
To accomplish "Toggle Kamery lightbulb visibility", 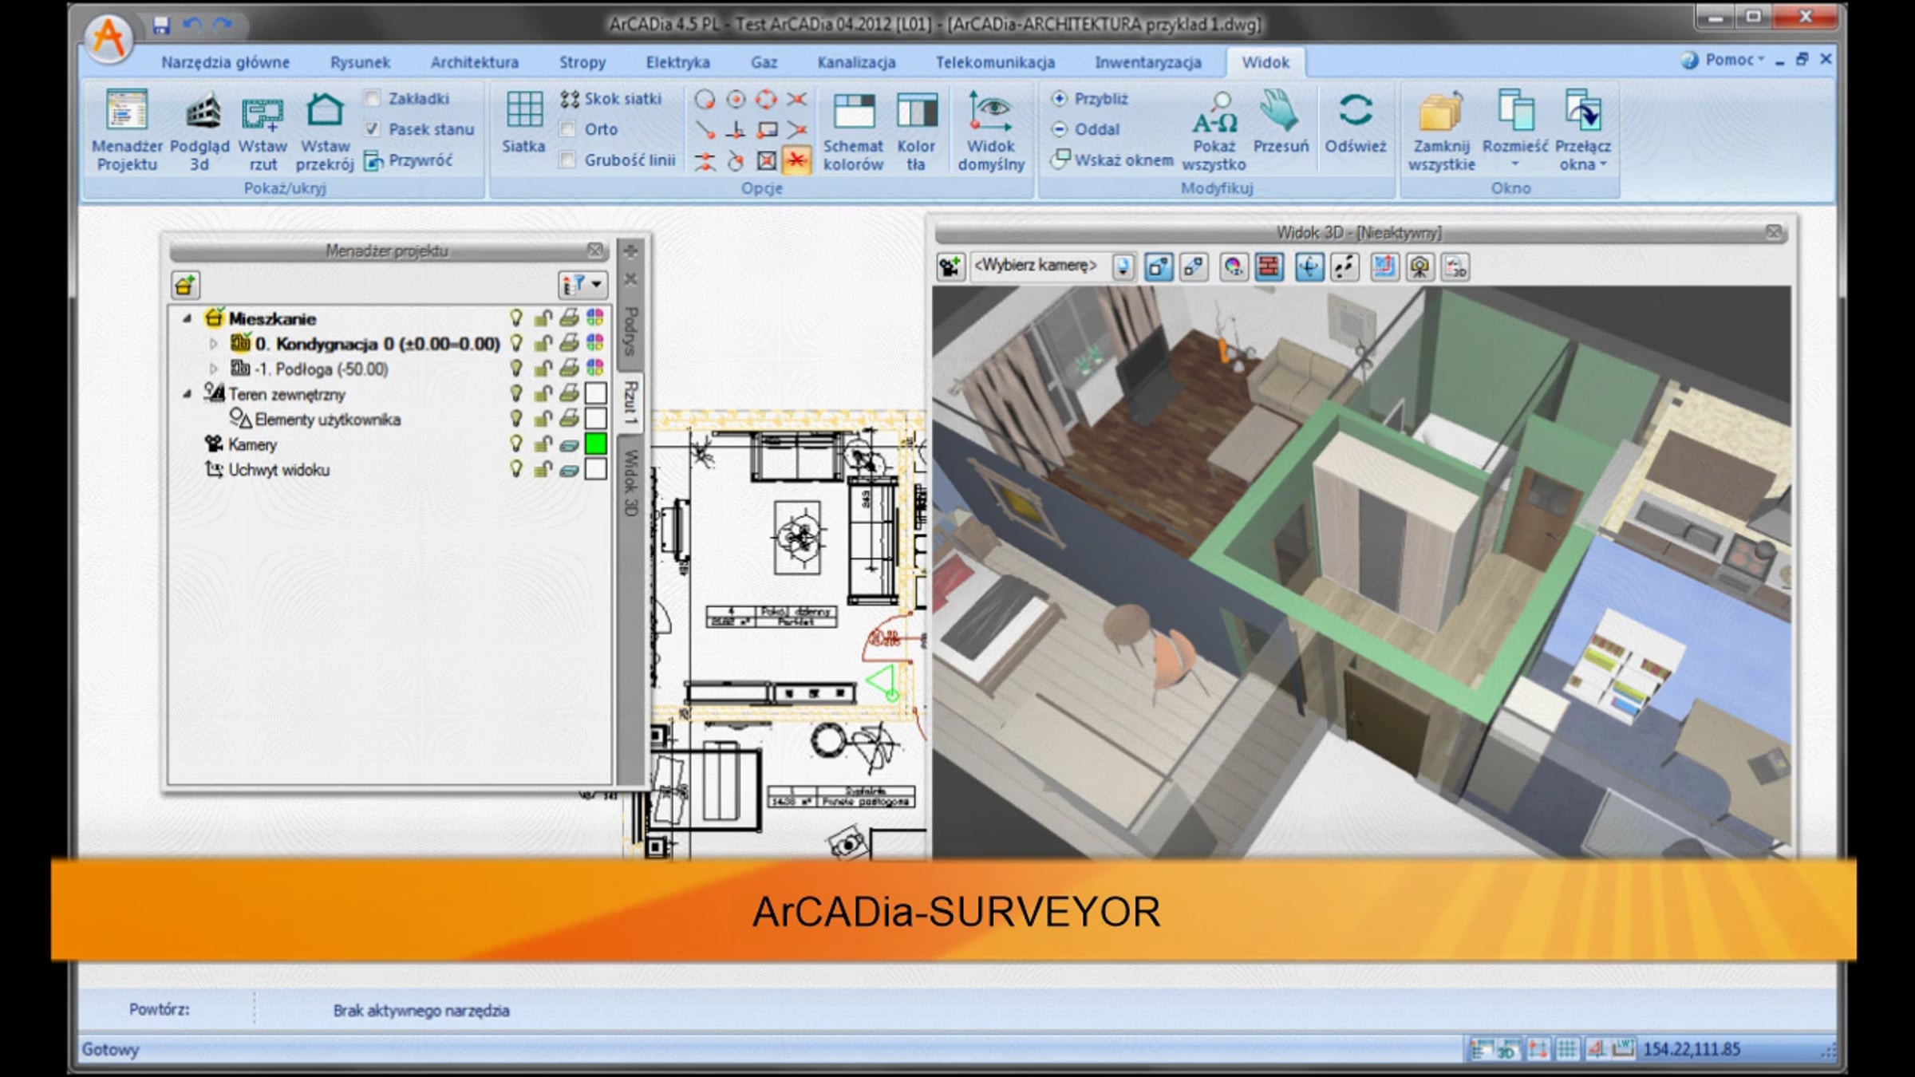I will point(516,444).
